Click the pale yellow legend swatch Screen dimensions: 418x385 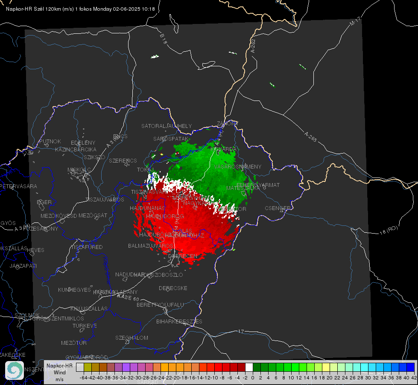pos(326,367)
